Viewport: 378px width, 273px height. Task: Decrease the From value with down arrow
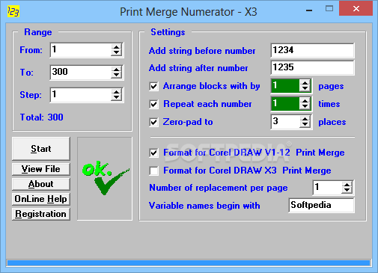(x=116, y=53)
